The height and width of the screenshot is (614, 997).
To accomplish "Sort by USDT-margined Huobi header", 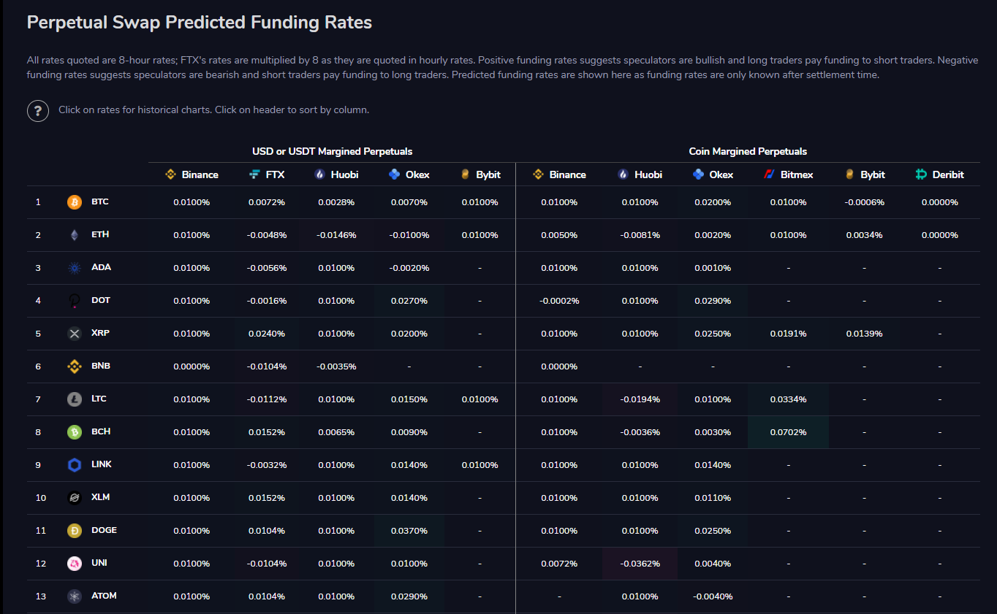I will (336, 174).
